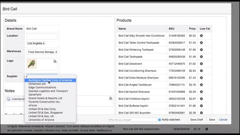Click Low Fat icon for Apricot Shampoo
240x135 pixels.
(201, 92)
